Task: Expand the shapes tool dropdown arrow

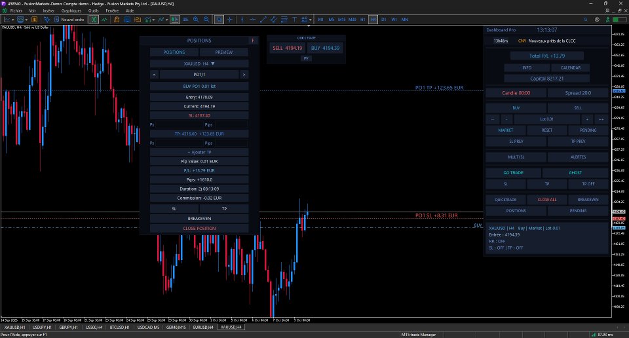Action: [311, 20]
